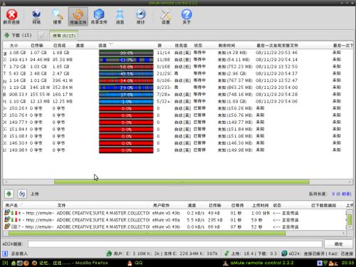Screen dimensions: 356x267
Task: Select the 1.79 GB download row
Action: pyautogui.click(x=177, y=67)
